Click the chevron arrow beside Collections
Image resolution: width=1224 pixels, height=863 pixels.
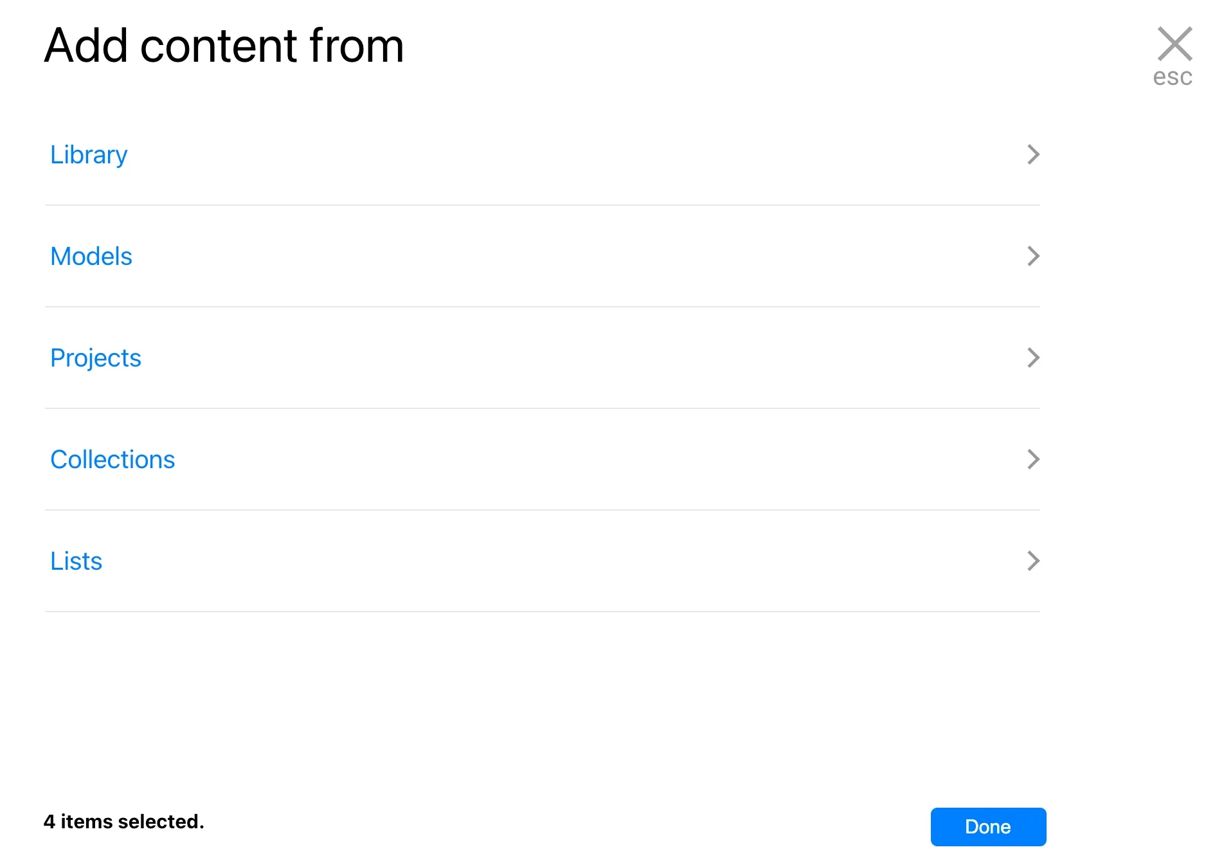click(1033, 459)
